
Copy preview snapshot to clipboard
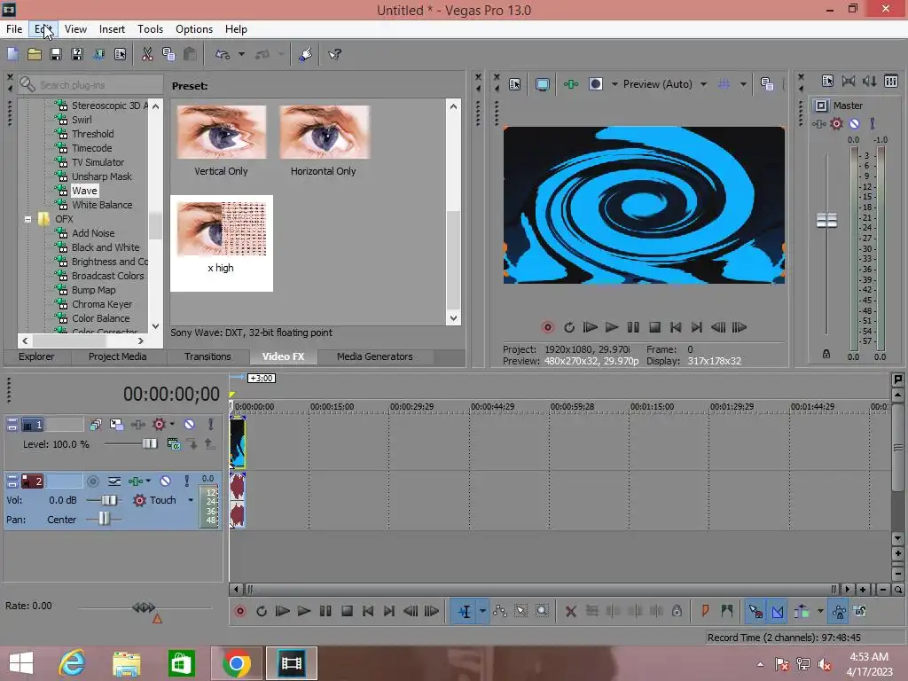(x=767, y=84)
